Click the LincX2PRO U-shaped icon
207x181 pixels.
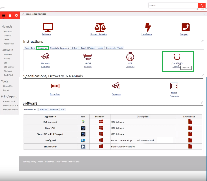[177, 57]
